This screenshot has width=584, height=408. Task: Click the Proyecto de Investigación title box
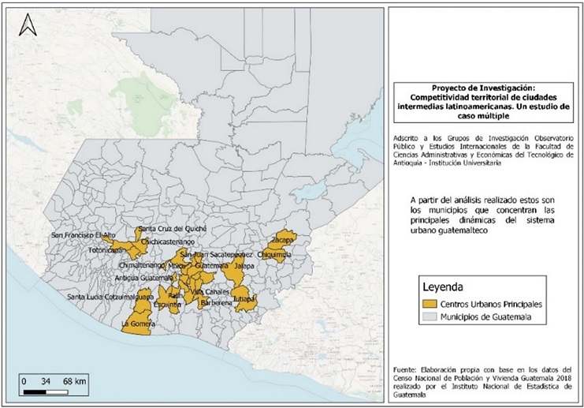pyautogui.click(x=483, y=102)
